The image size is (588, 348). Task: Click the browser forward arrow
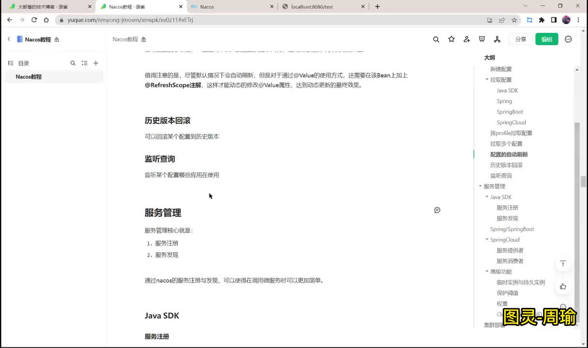[x=22, y=20]
